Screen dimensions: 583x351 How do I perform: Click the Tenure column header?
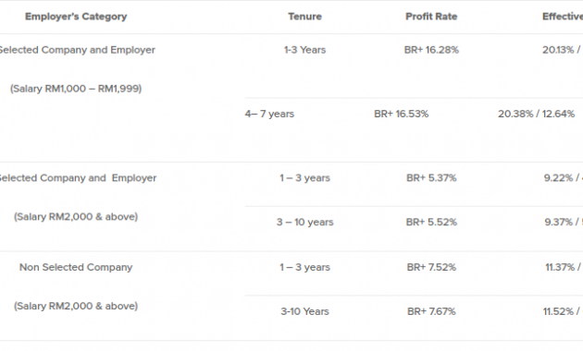304,17
